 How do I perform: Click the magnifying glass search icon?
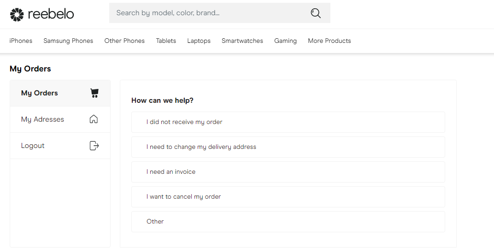tap(316, 13)
